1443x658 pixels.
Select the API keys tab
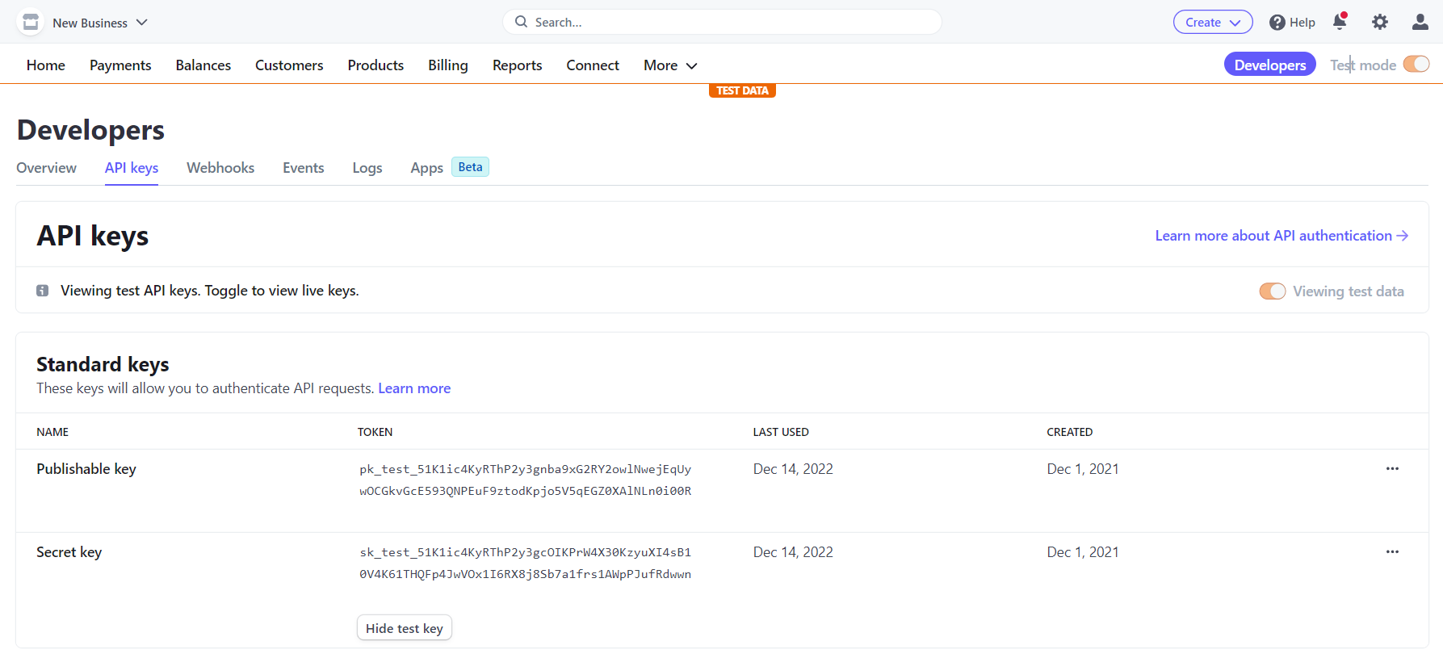pos(132,168)
